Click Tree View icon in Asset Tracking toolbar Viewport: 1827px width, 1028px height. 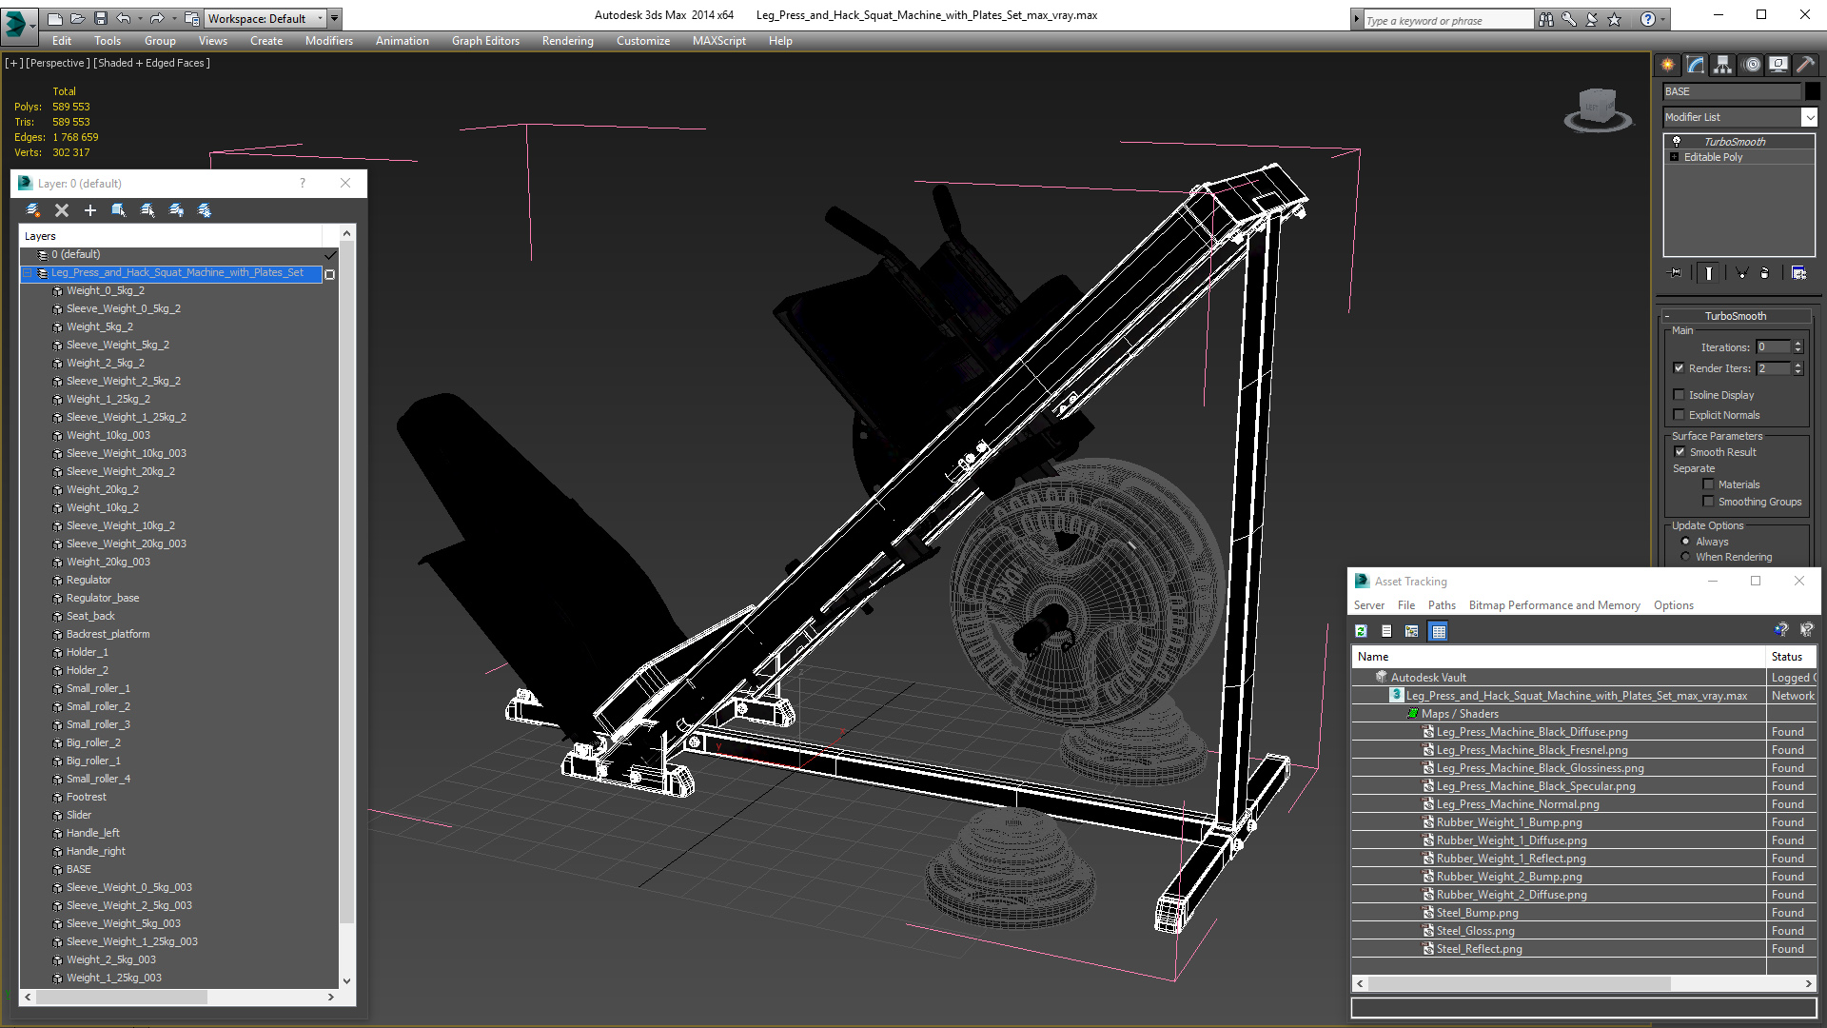point(1412,631)
